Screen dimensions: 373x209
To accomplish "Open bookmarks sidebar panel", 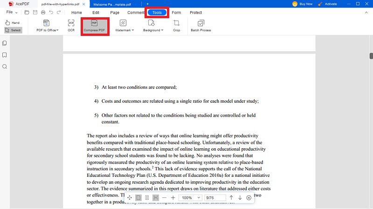I will [x=5, y=55].
